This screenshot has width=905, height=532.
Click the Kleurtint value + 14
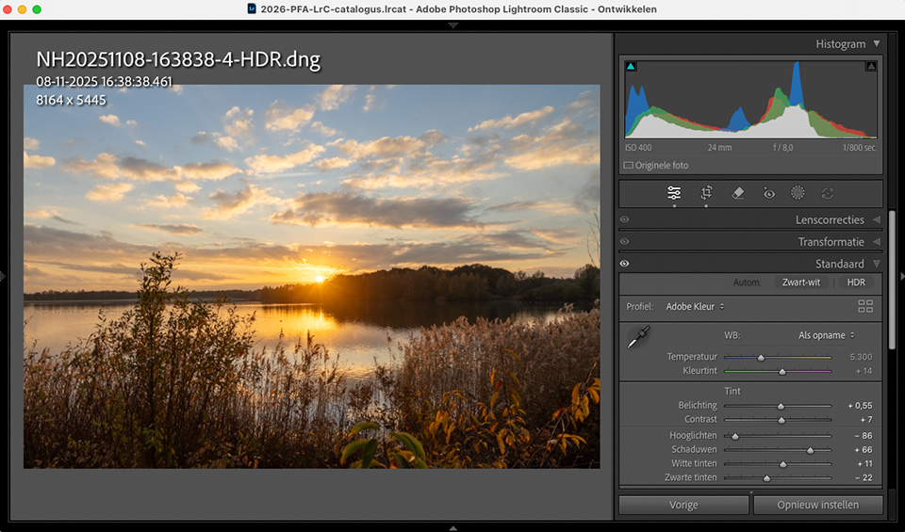click(864, 371)
